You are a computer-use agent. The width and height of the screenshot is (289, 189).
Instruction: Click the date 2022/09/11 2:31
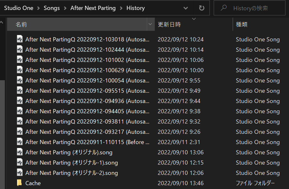179,142
